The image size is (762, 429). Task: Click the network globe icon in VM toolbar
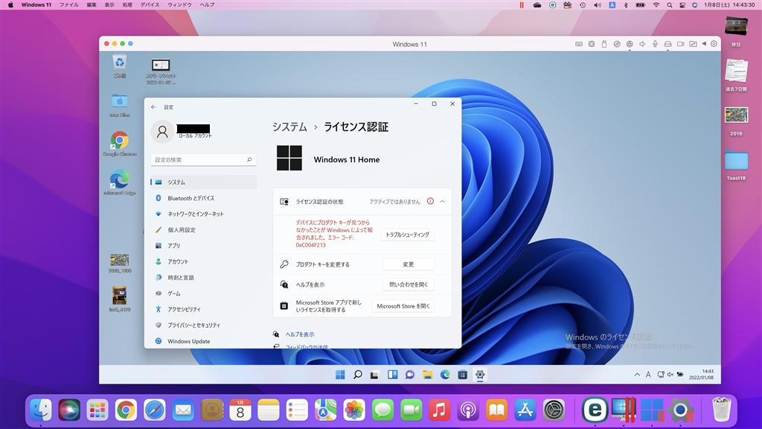click(x=630, y=44)
